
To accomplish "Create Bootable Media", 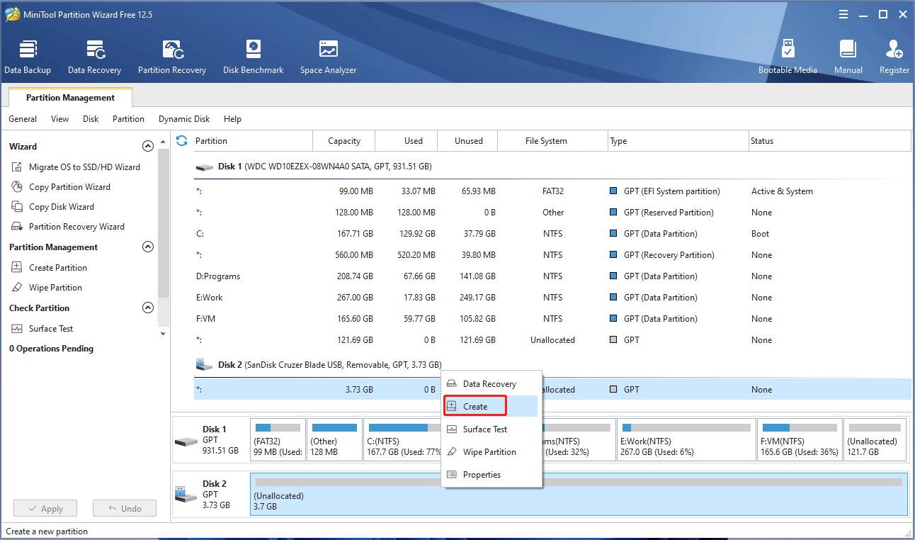I will click(788, 57).
